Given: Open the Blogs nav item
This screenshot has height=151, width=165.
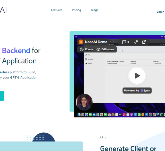Looking at the screenshot, I should pos(94,10).
